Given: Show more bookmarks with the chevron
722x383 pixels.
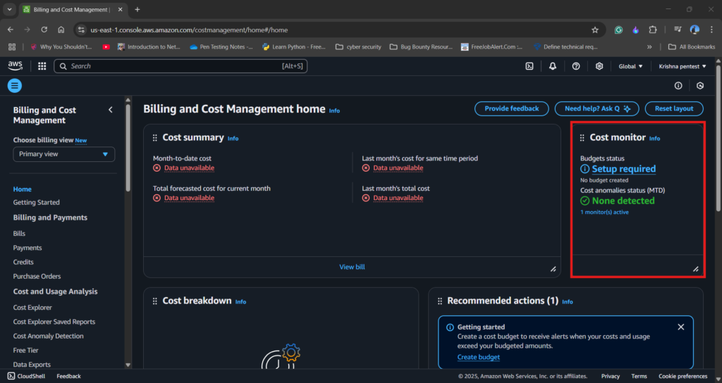Looking at the screenshot, I should (x=649, y=47).
